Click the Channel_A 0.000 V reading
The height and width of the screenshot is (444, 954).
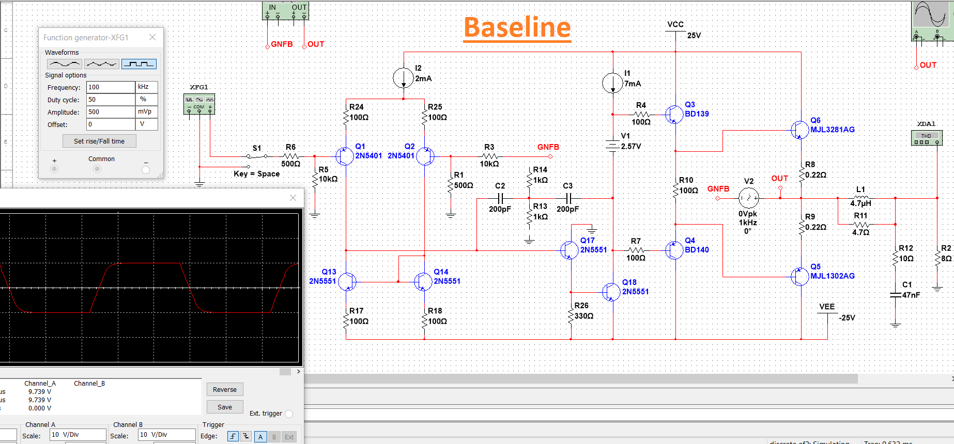40,408
